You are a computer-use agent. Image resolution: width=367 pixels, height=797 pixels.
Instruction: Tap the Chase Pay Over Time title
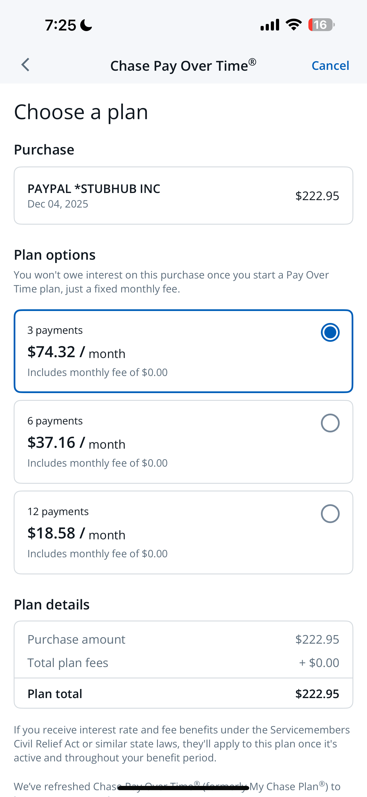tap(183, 66)
